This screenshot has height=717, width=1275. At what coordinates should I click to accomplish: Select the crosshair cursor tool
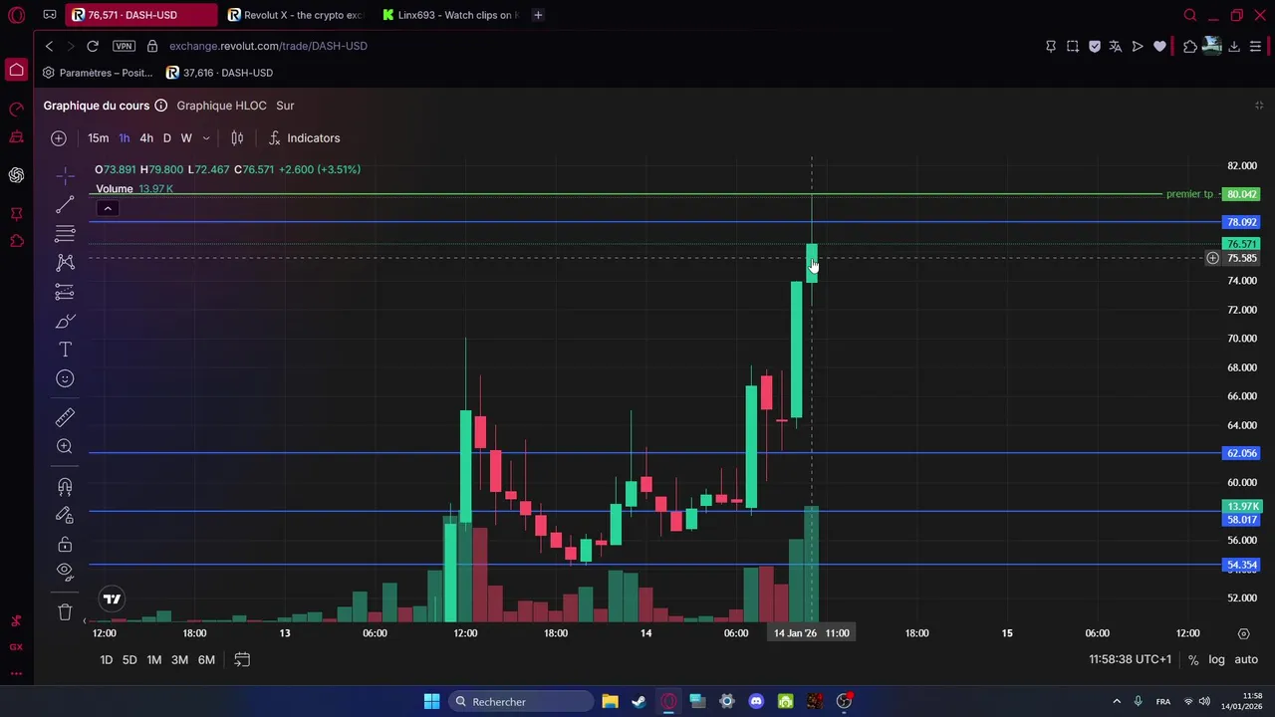[65, 176]
